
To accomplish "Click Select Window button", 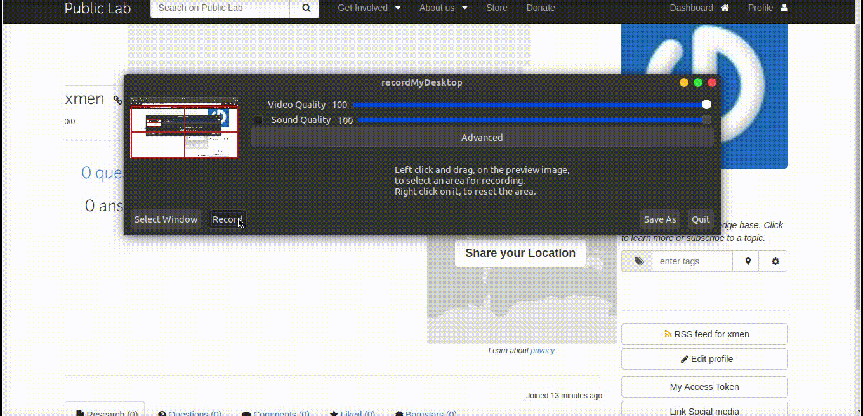I will click(166, 219).
